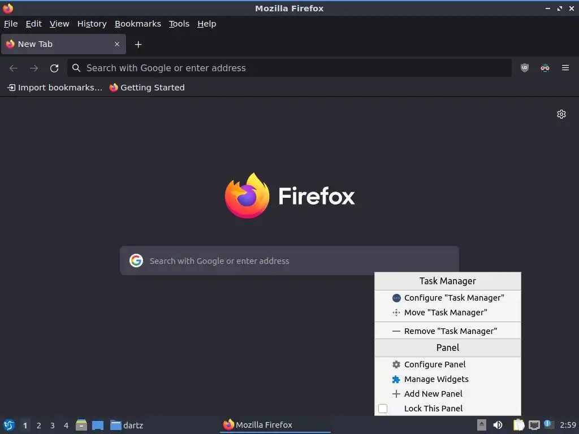Image resolution: width=579 pixels, height=434 pixels.
Task: Open the Help menu
Action: (x=207, y=24)
